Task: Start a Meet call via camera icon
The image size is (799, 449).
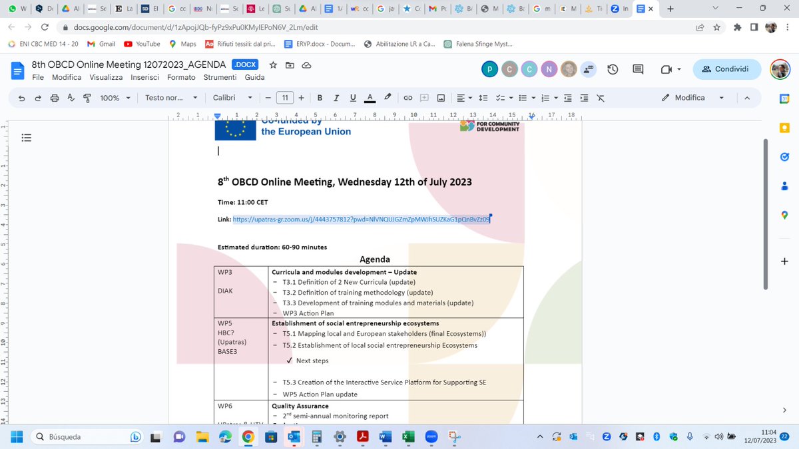Action: (x=671, y=69)
